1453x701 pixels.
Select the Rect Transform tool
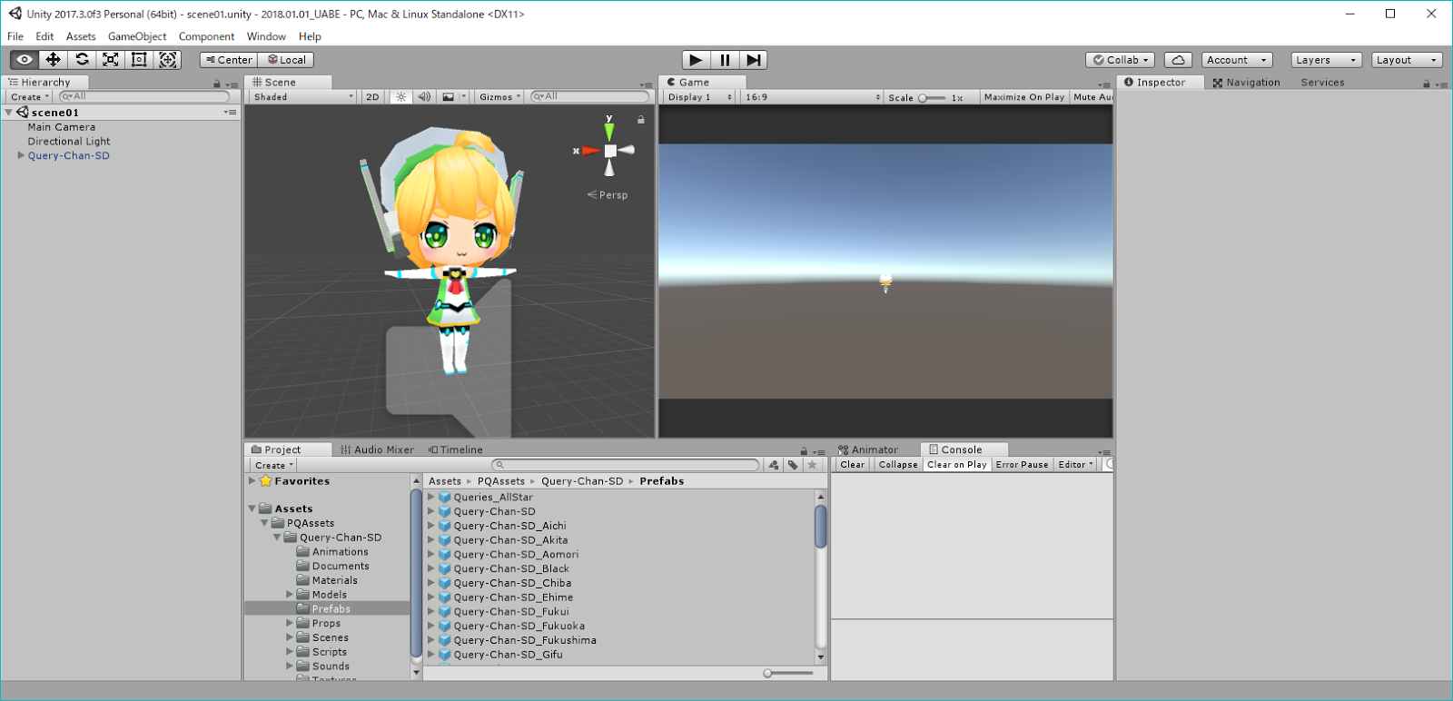point(139,60)
